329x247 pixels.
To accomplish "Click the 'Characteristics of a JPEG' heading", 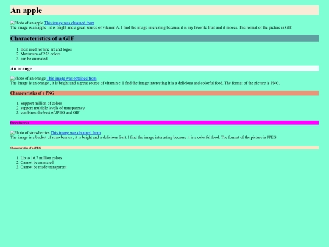I will click(164, 148).
